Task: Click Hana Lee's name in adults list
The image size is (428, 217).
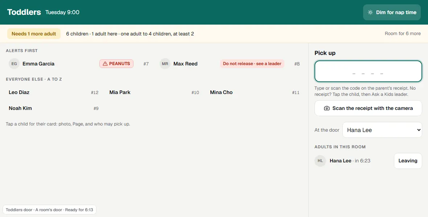Action: tap(340, 161)
